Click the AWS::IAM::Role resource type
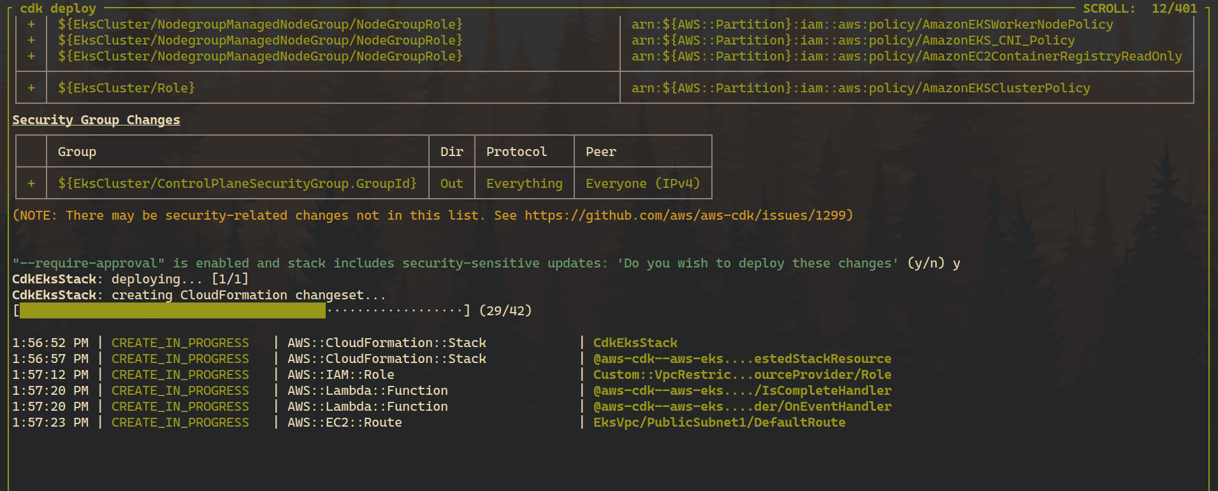 (341, 374)
